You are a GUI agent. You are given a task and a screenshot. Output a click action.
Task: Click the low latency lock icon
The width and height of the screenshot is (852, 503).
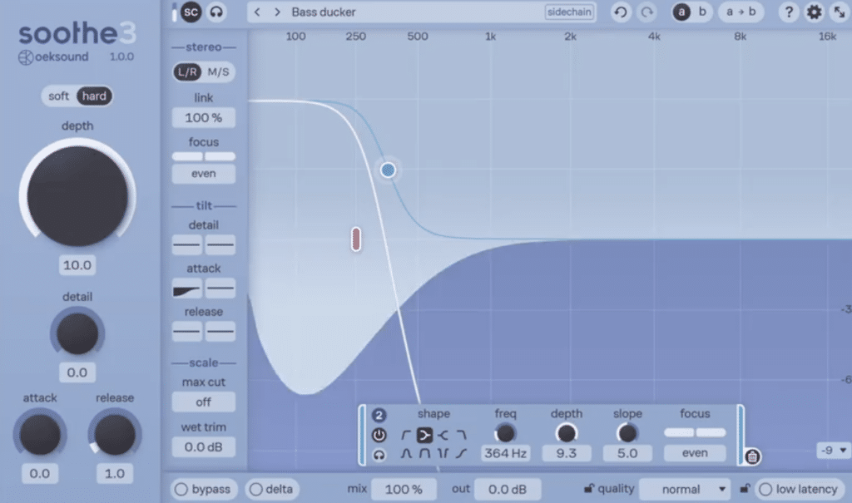point(745,488)
